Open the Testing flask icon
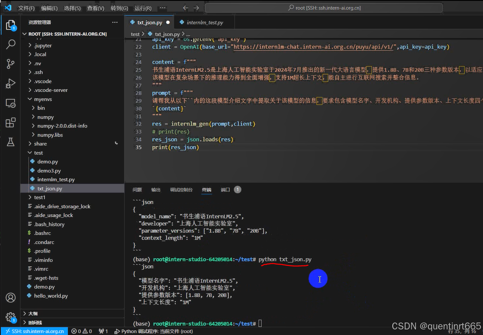 [10, 142]
